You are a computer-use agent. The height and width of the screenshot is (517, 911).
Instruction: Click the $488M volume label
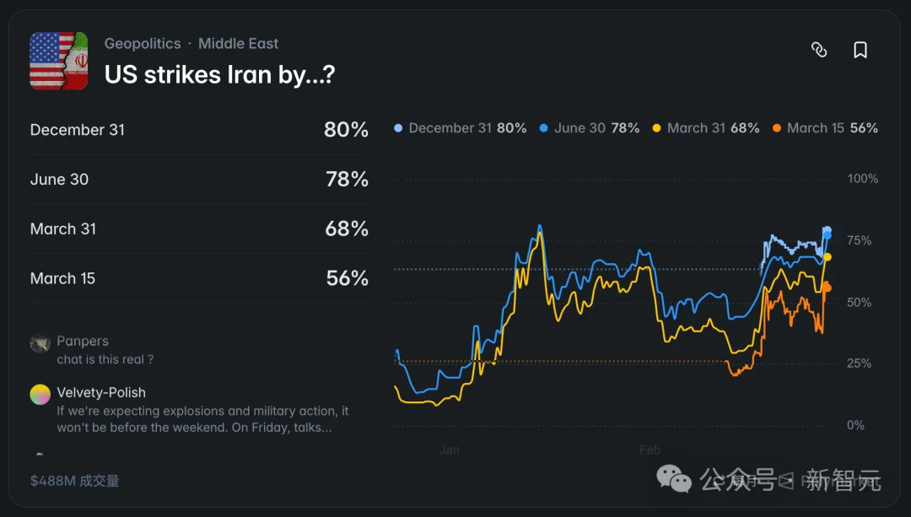74,481
